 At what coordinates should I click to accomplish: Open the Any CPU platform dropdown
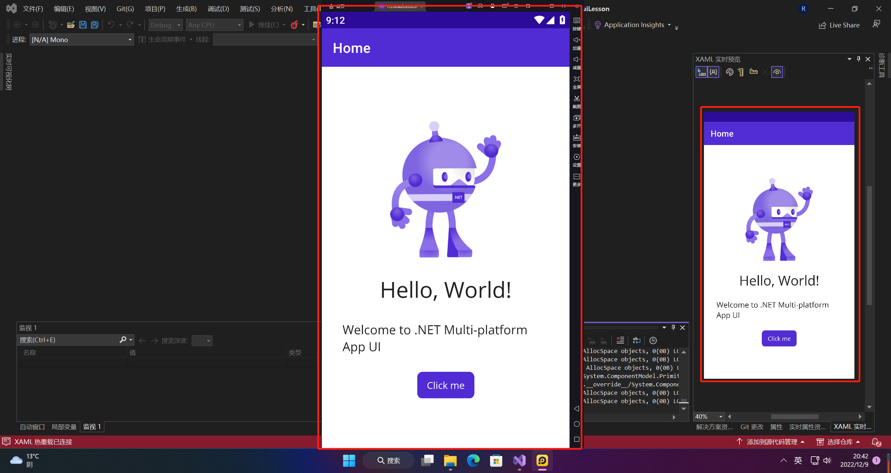[214, 25]
